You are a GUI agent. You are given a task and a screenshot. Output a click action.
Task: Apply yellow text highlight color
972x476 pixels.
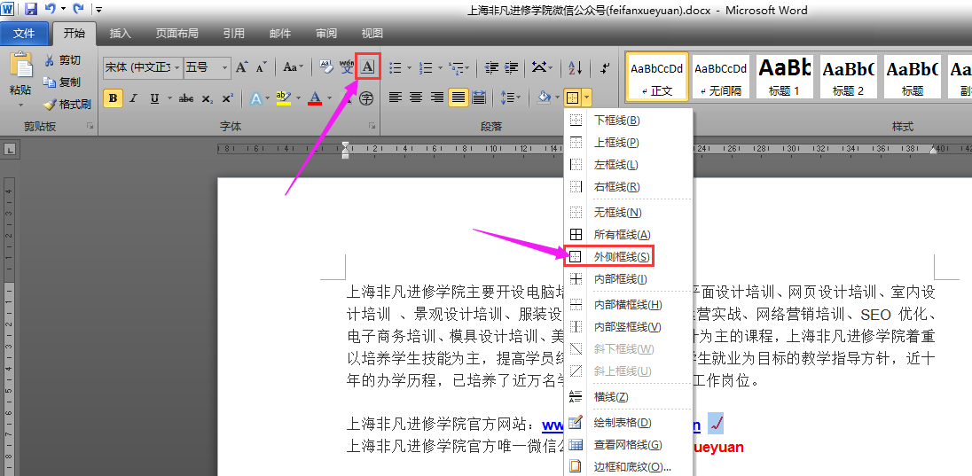[283, 98]
